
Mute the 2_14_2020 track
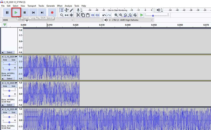[5, 113]
